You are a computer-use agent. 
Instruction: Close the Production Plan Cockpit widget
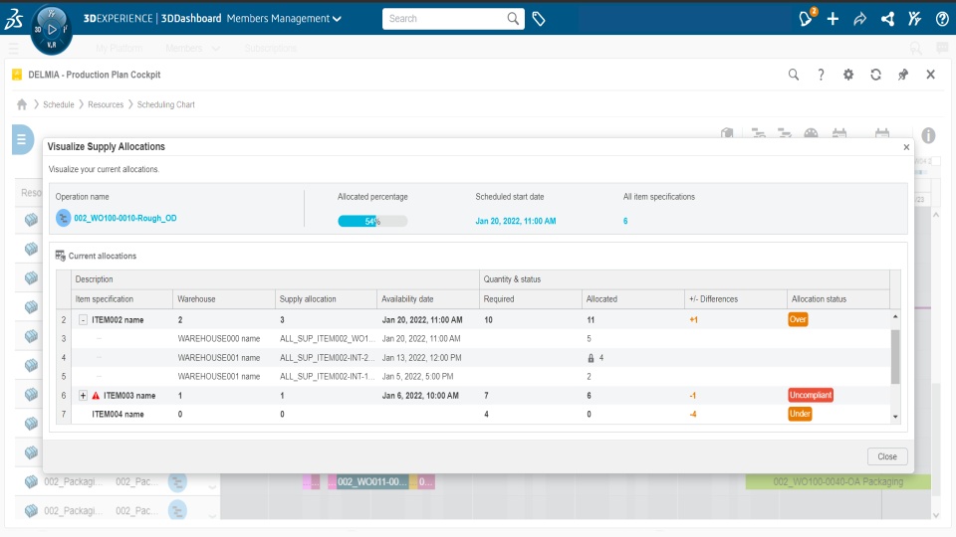tap(930, 75)
